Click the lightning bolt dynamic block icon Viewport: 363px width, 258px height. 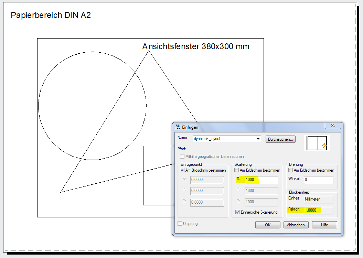[x=324, y=146]
